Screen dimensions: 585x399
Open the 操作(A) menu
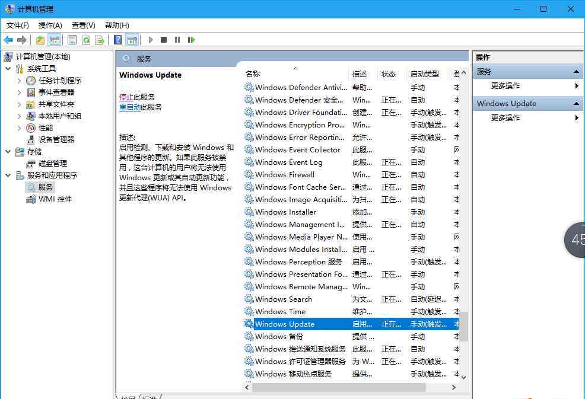click(x=50, y=25)
